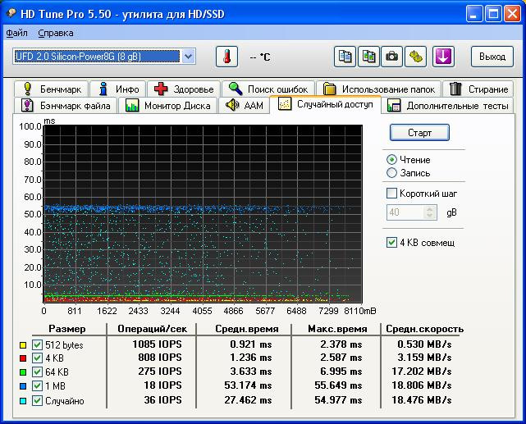The height and width of the screenshot is (424, 526).
Task: Save screenshot camera icon
Action: click(391, 57)
